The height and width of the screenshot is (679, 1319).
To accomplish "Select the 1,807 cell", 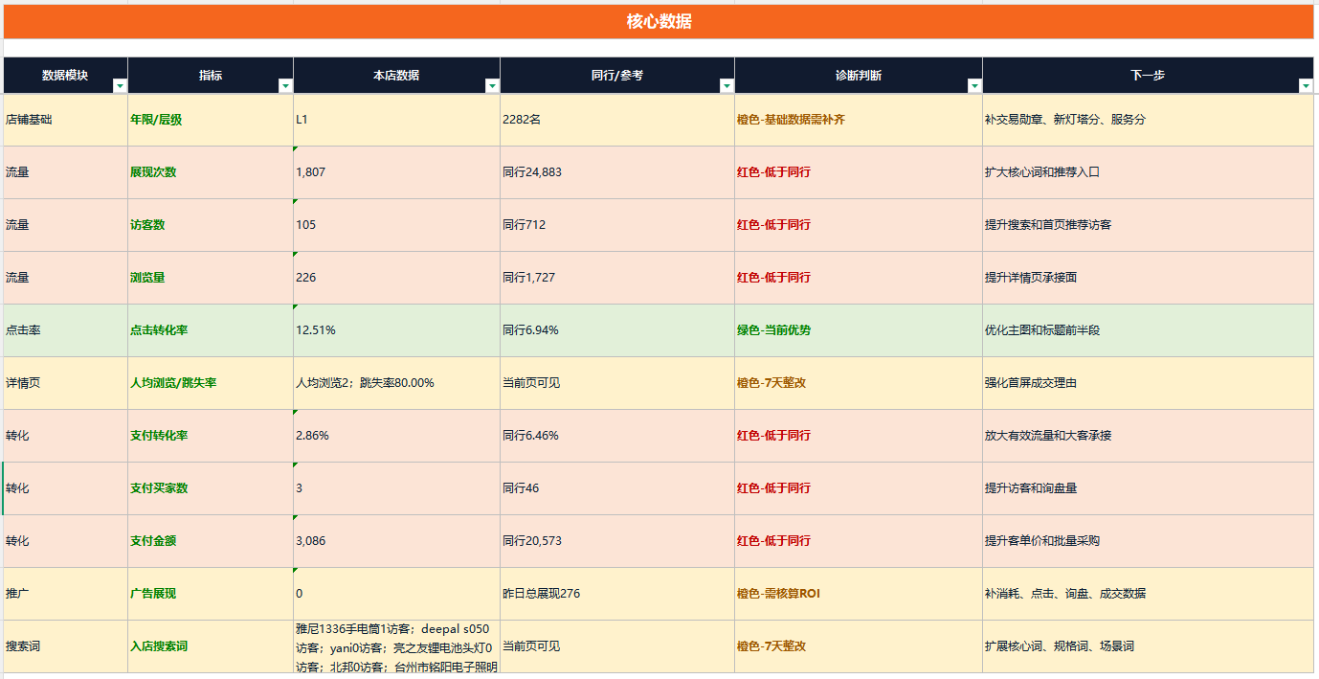I will (396, 173).
